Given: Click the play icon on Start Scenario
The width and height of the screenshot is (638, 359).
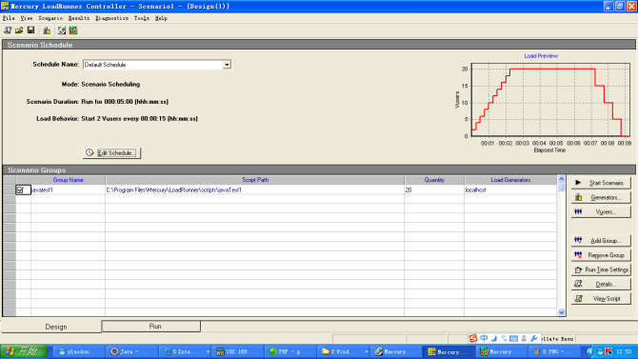Looking at the screenshot, I should (x=578, y=183).
